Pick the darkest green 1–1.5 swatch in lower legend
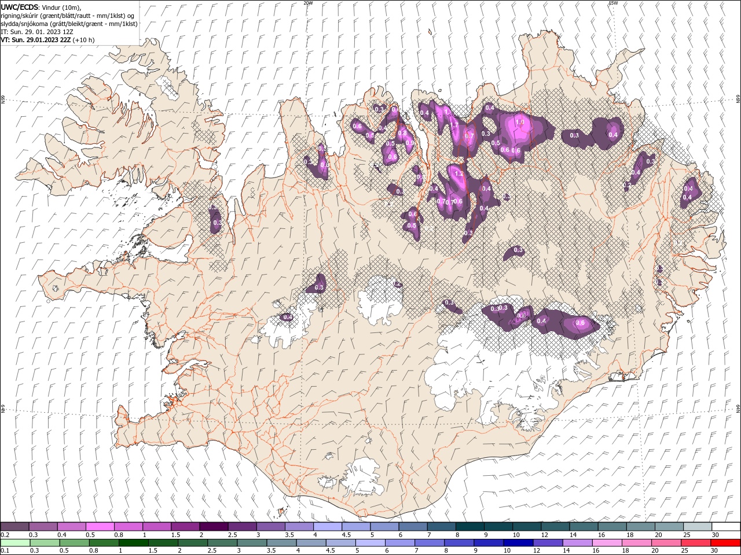 click(x=134, y=543)
